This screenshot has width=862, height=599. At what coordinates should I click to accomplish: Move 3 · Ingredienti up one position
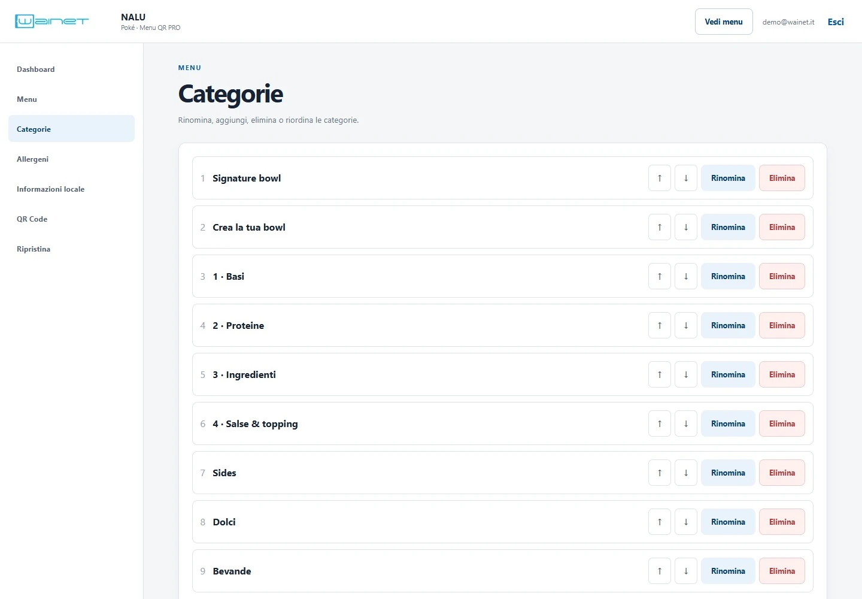(660, 374)
